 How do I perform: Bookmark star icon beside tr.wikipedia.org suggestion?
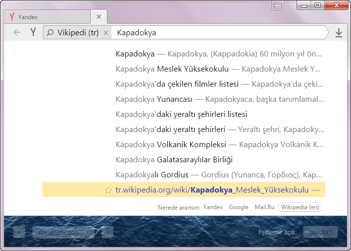pos(108,190)
